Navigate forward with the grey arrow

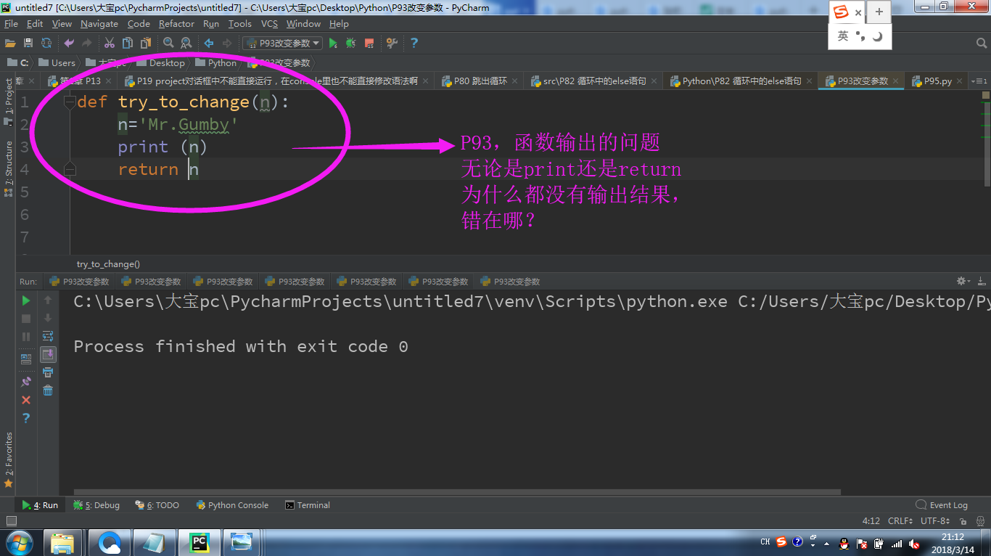tap(227, 44)
